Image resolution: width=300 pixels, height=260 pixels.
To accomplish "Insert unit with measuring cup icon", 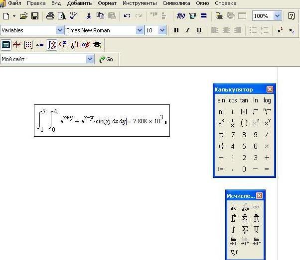I will click(192, 16).
